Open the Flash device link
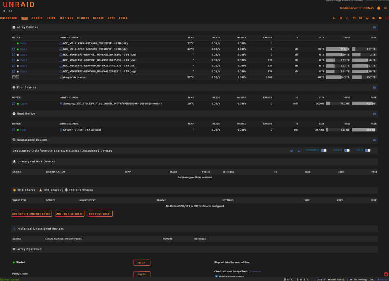This screenshot has height=281, width=389. pyautogui.click(x=23, y=130)
